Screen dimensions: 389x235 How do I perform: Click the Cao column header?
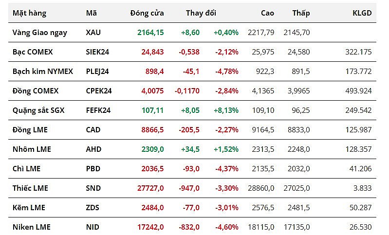(x=267, y=13)
